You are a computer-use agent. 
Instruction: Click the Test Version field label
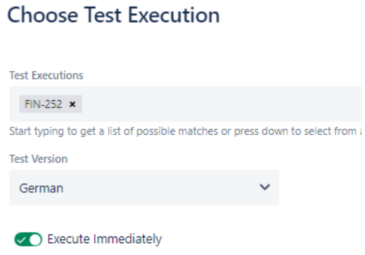click(39, 159)
